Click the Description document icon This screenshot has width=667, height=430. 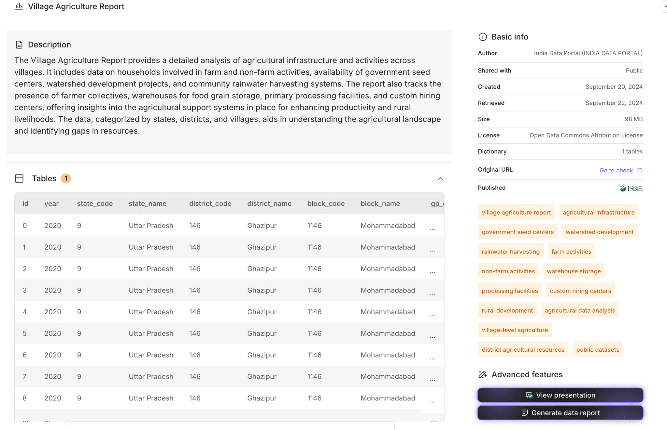tap(19, 45)
